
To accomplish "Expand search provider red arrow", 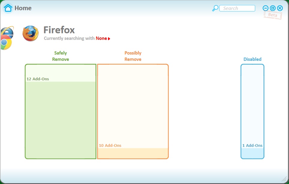I will [x=109, y=39].
